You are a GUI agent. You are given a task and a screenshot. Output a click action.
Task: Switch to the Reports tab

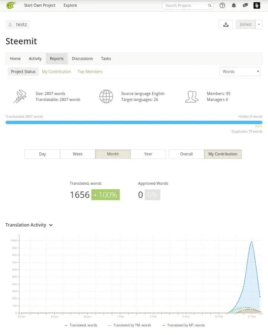point(57,59)
